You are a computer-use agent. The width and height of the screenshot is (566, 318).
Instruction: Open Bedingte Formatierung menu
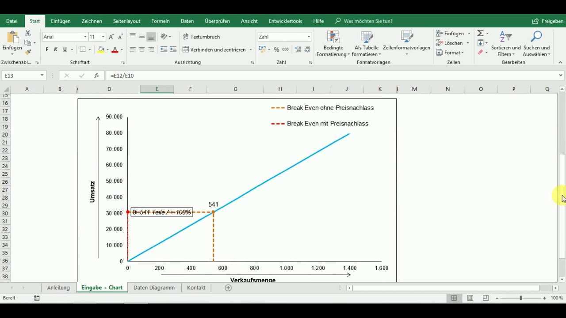pyautogui.click(x=333, y=44)
